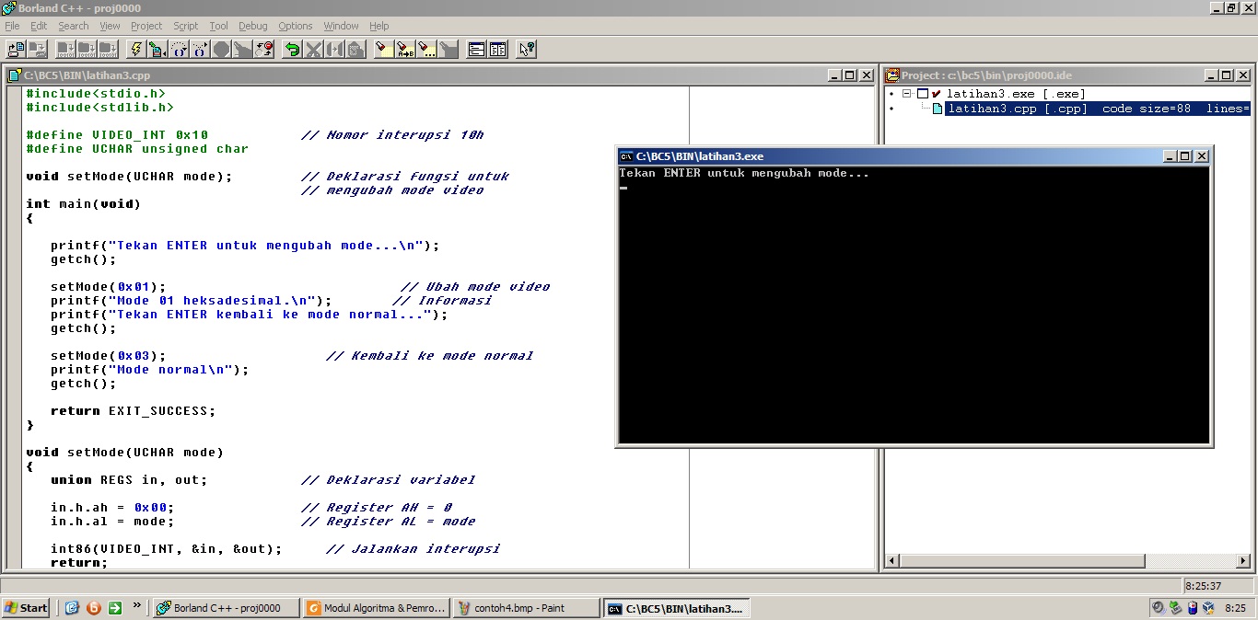Image resolution: width=1258 pixels, height=620 pixels.
Task: Click the Open file toolbar icon
Action: 17,49
